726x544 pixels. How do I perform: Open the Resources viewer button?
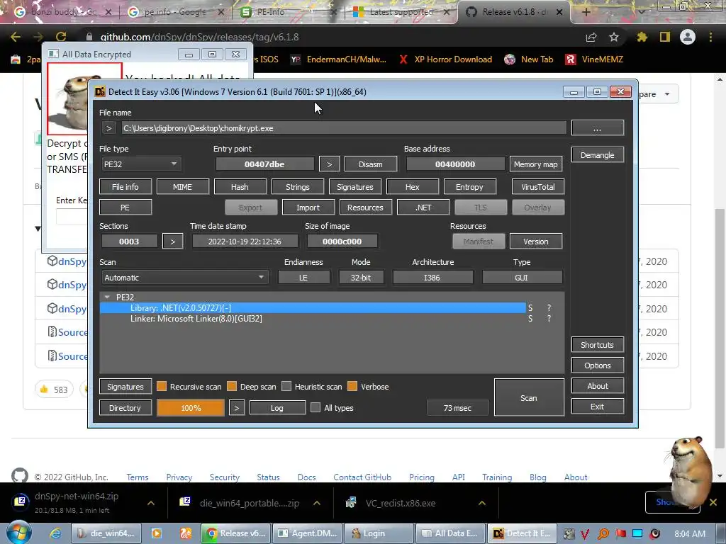pyautogui.click(x=365, y=208)
